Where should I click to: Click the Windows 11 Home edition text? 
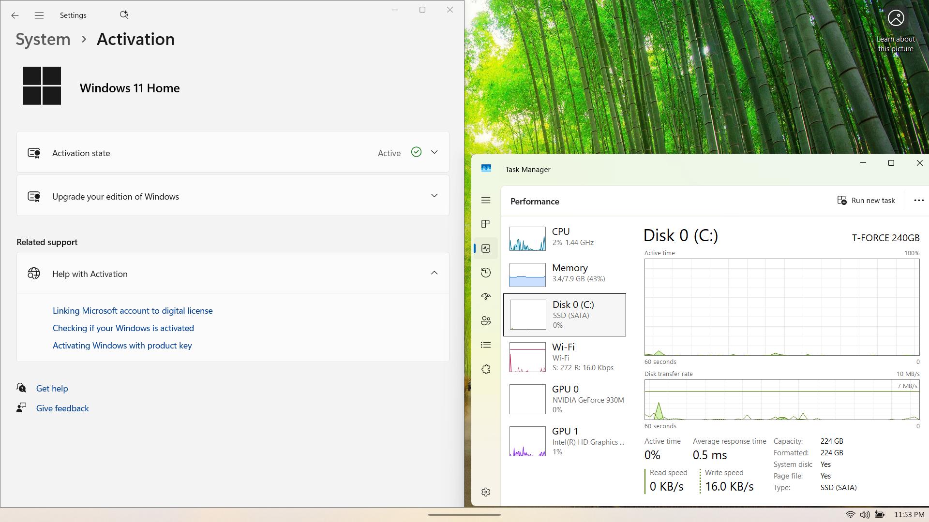[130, 88]
